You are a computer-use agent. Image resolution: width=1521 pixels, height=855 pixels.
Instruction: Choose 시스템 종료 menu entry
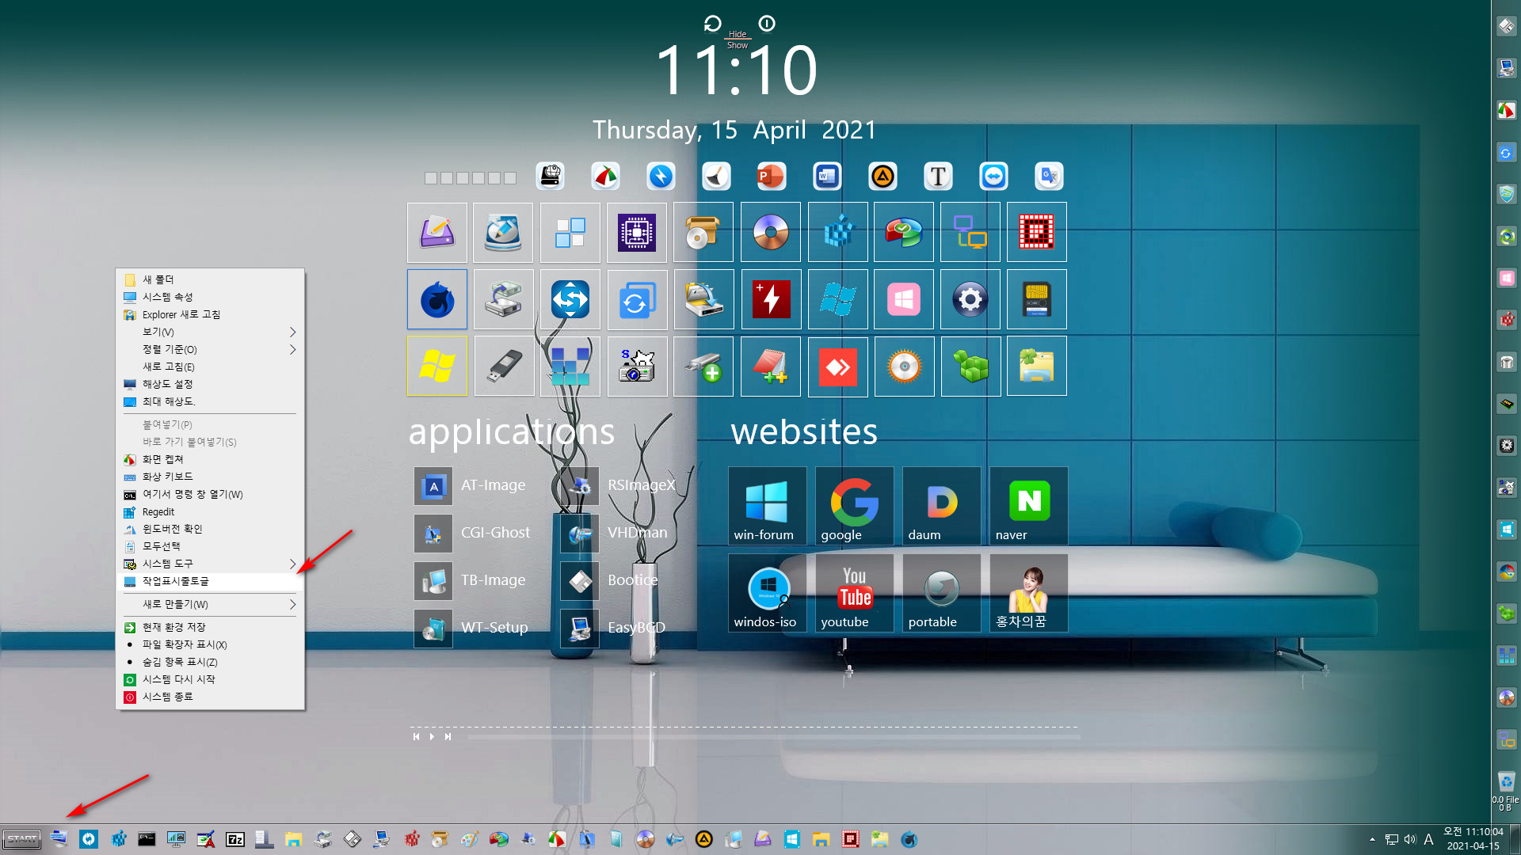click(210, 697)
